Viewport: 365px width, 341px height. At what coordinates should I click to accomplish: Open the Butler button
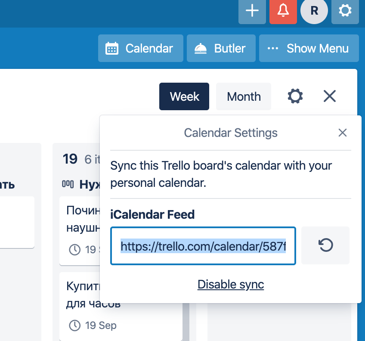221,48
